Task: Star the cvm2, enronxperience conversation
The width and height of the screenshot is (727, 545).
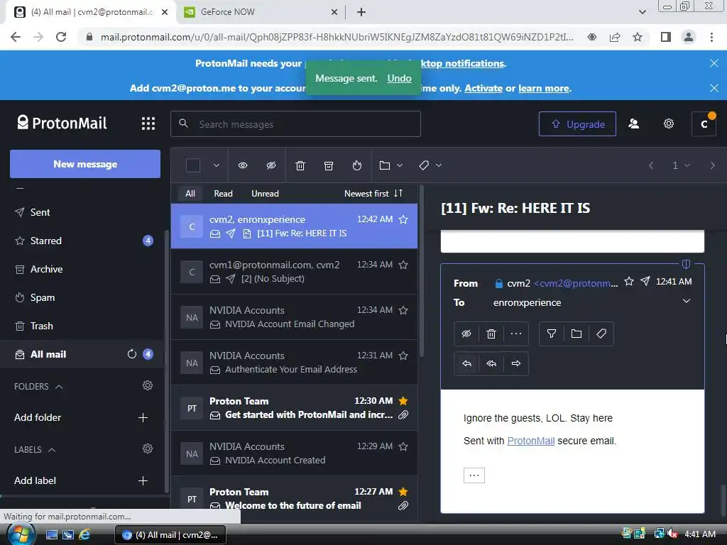Action: pyautogui.click(x=403, y=219)
